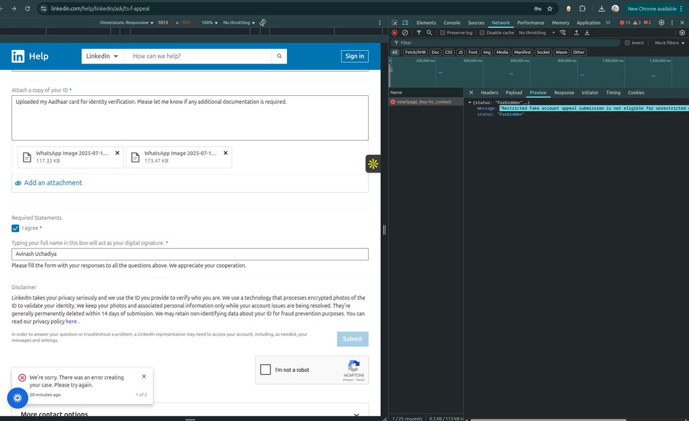Open Network panel No throttling dropdown
Screen dimensions: 689x421
click(537, 33)
